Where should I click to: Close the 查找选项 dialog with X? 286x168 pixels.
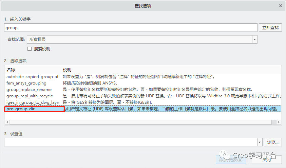click(281, 6)
